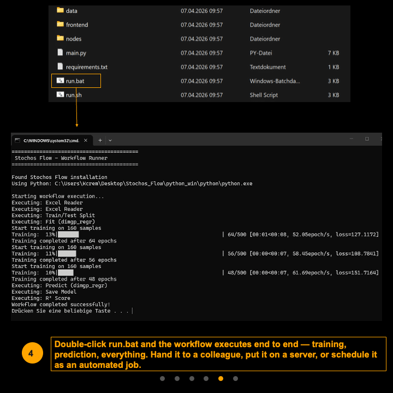
Task: Click the 'Starting workflow execution...' line
Action: tap(58, 196)
